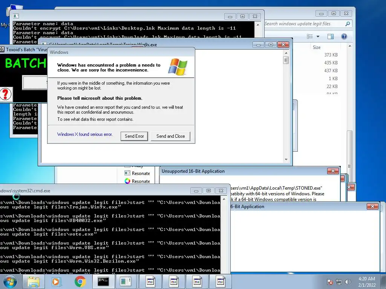
Task: Open Windows Explorer from the taskbar
Action: coord(34,281)
